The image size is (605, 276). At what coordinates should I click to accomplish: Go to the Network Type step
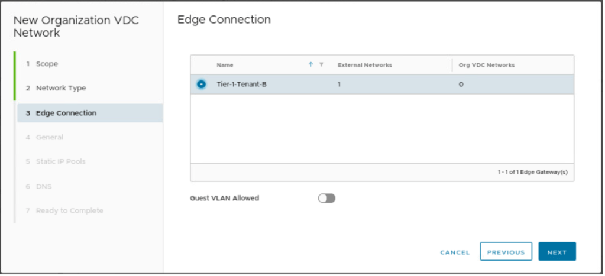(x=61, y=88)
